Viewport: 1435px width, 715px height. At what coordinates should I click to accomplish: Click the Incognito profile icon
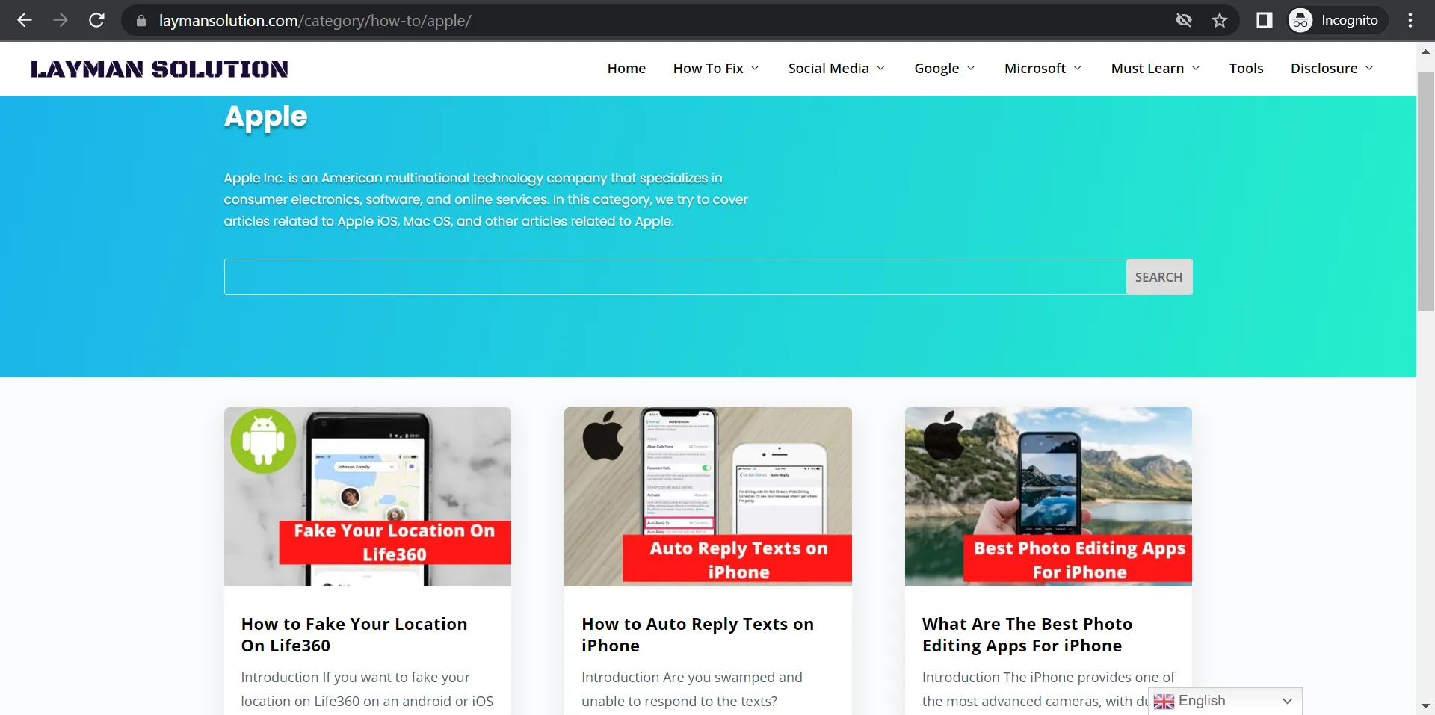(1300, 20)
